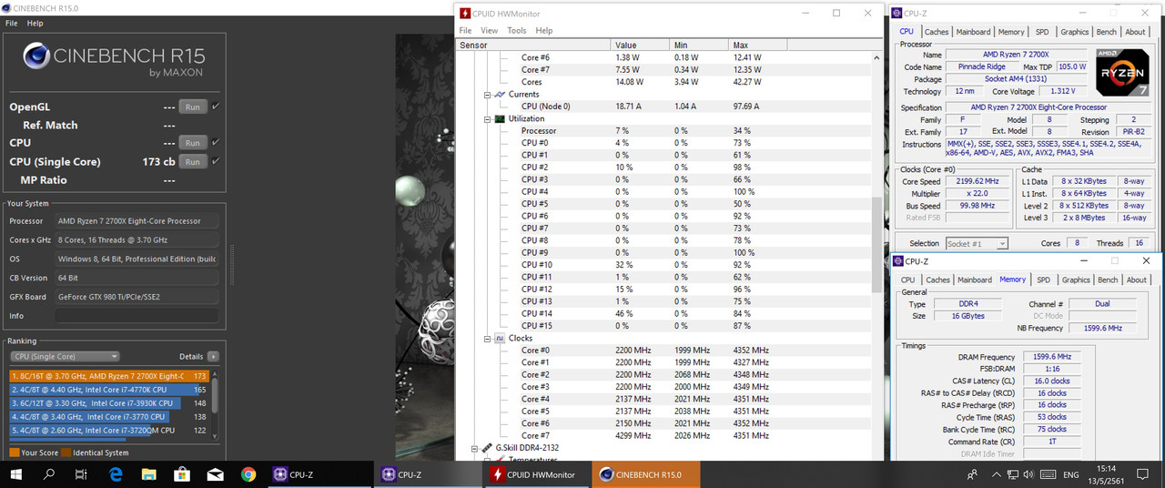Click the AMD Ryzen 7 2700X Name field
This screenshot has width=1165, height=488.
(1018, 55)
